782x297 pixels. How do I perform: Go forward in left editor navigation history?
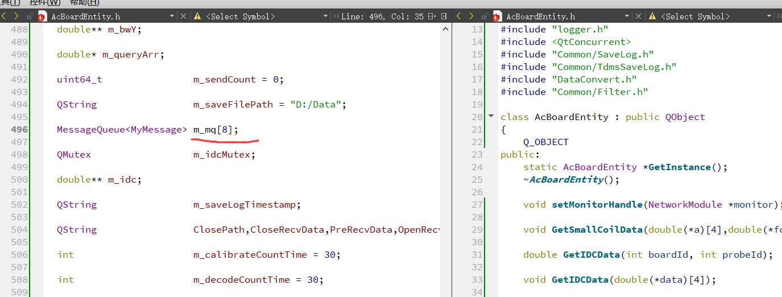point(16,16)
